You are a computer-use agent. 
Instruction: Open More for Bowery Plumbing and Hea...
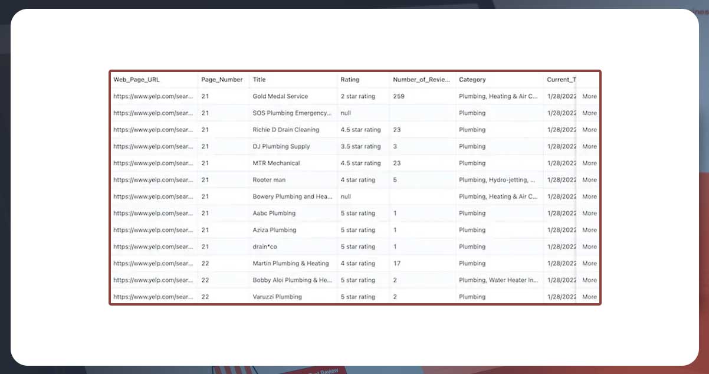(x=589, y=196)
